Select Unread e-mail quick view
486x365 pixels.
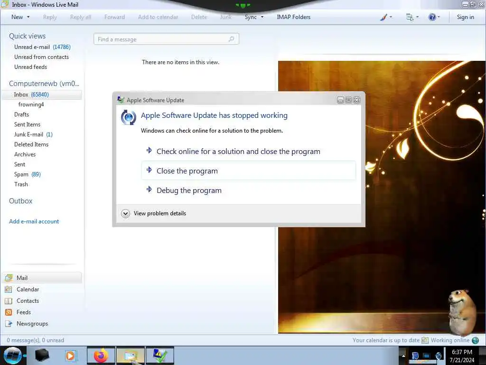[42, 47]
